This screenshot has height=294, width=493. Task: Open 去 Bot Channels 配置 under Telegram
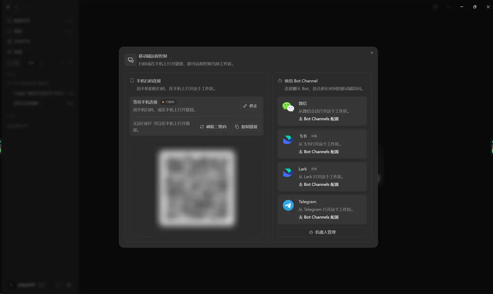click(x=319, y=217)
